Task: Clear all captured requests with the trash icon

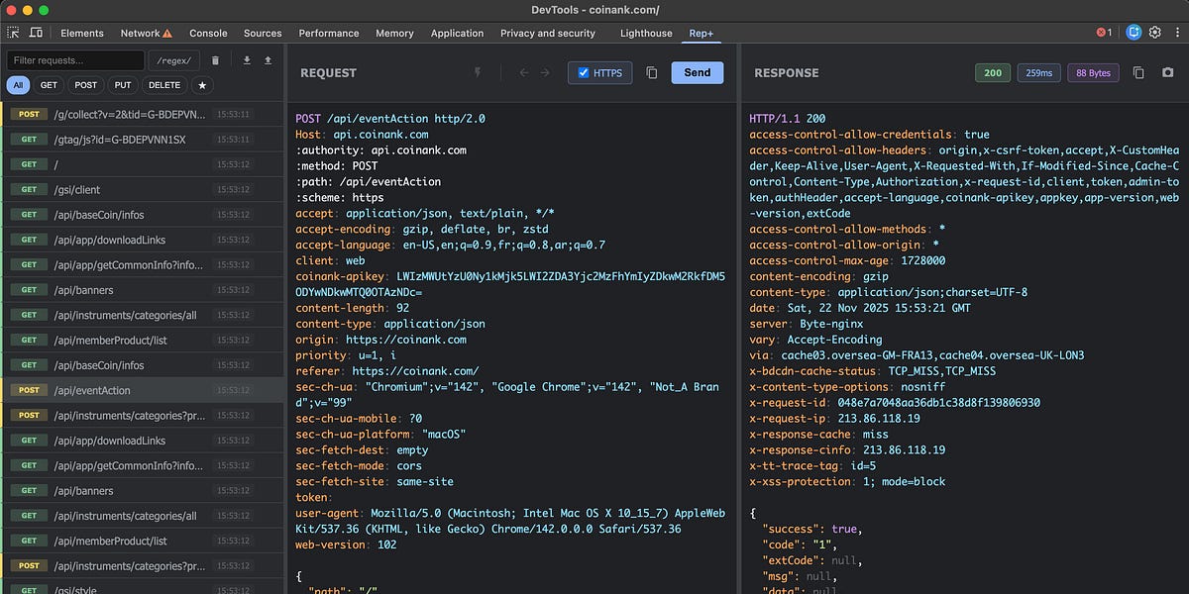Action: point(214,59)
